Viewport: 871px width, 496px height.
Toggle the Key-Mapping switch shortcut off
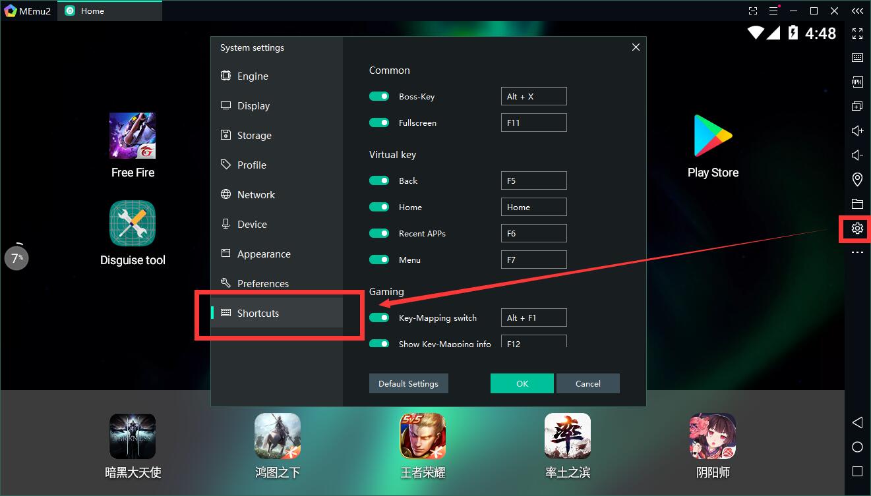pos(379,317)
